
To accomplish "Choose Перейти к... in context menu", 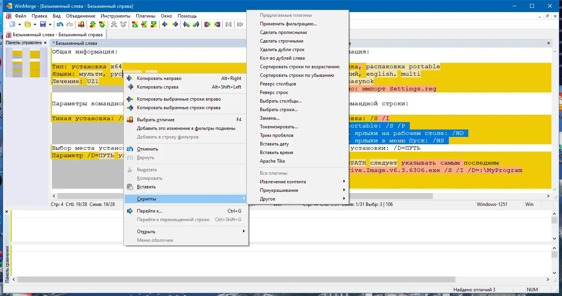I will point(186,211).
